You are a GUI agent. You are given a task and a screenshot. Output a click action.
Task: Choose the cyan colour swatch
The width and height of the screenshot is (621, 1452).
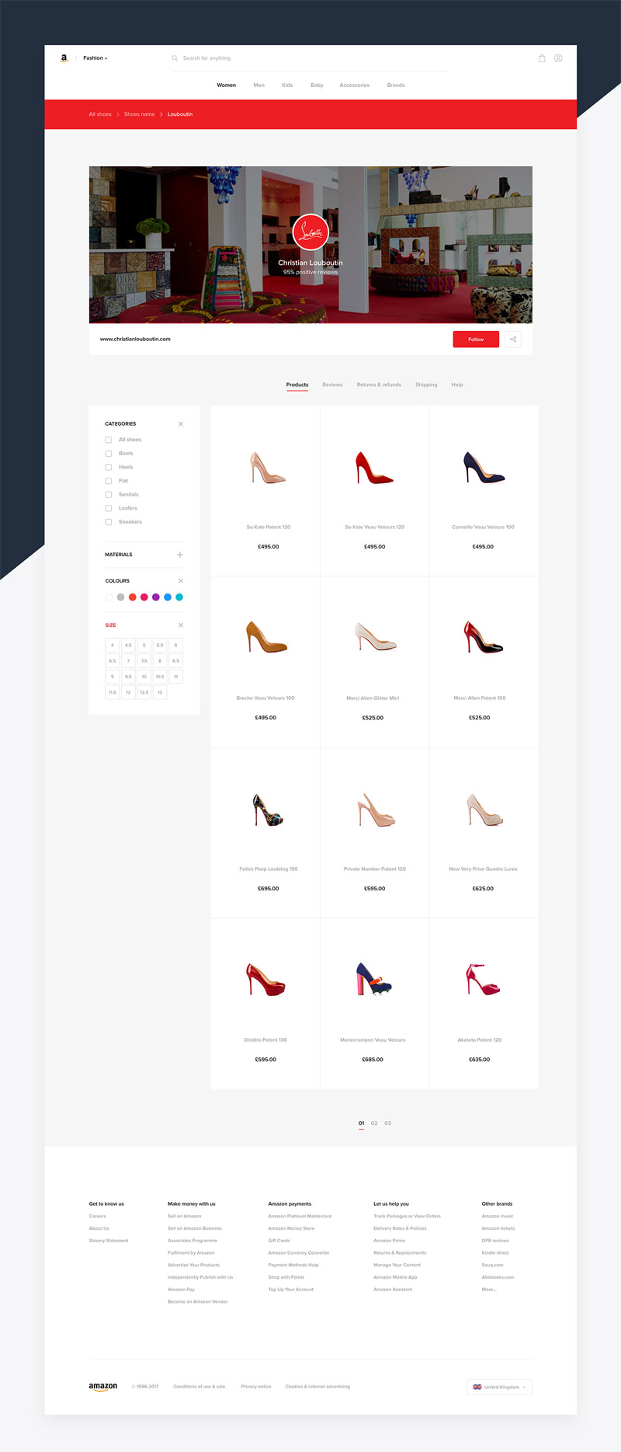179,597
